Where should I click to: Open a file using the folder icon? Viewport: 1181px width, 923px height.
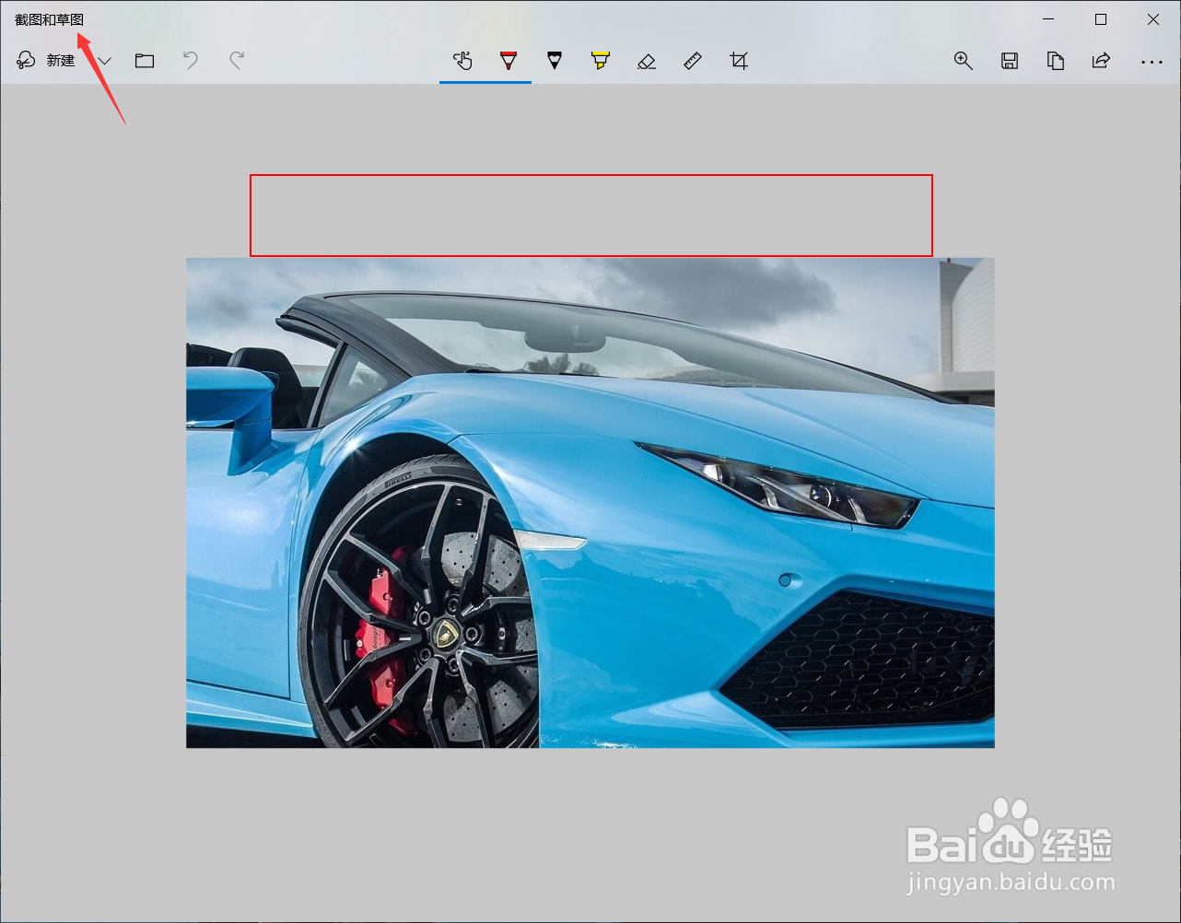pyautogui.click(x=145, y=61)
